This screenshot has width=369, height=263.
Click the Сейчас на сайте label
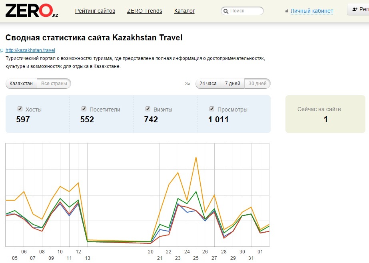pos(319,109)
